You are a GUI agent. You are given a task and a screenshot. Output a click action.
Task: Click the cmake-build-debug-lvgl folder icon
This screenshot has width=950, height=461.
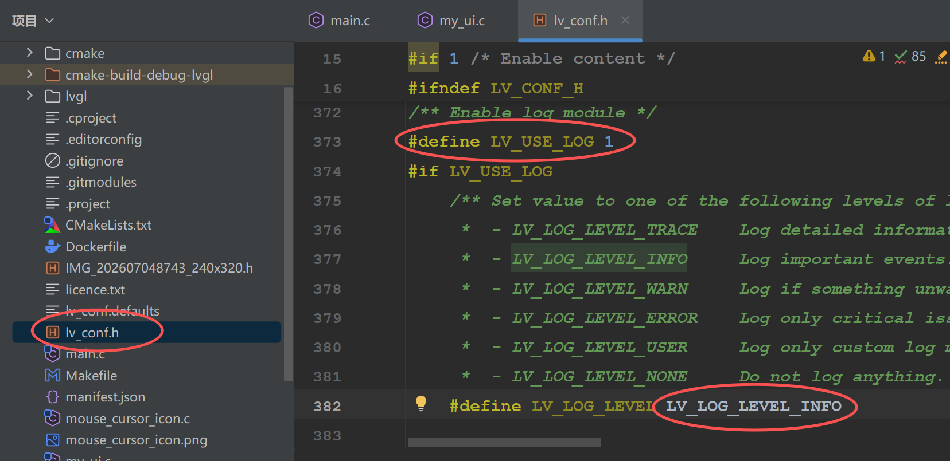point(53,74)
